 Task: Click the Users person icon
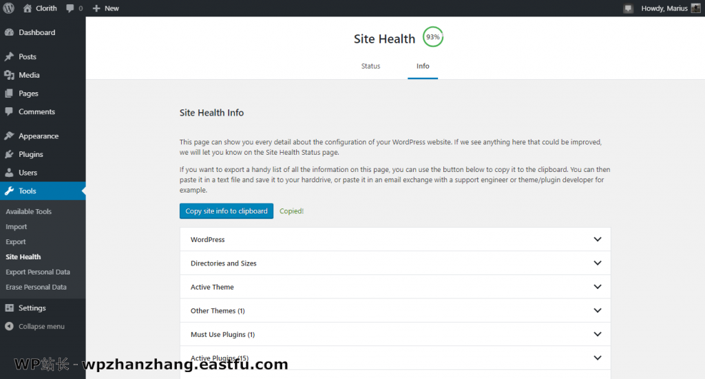point(9,173)
